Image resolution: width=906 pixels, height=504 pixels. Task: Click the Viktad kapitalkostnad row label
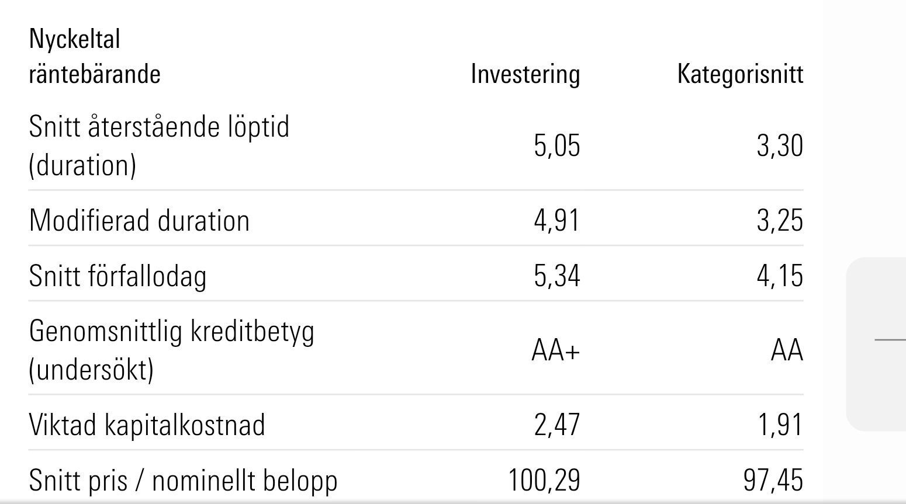click(x=147, y=425)
